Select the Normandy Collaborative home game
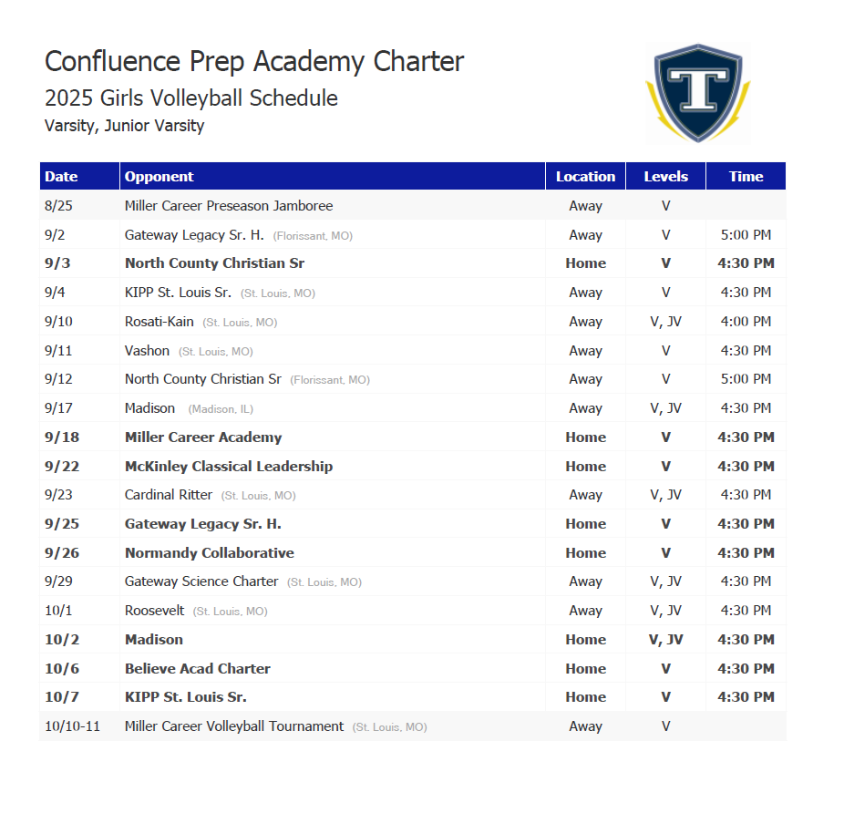The height and width of the screenshot is (813, 844). coord(210,553)
